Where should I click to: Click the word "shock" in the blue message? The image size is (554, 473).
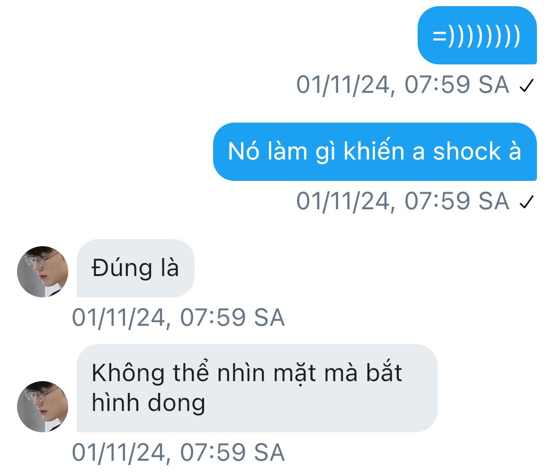467,152
